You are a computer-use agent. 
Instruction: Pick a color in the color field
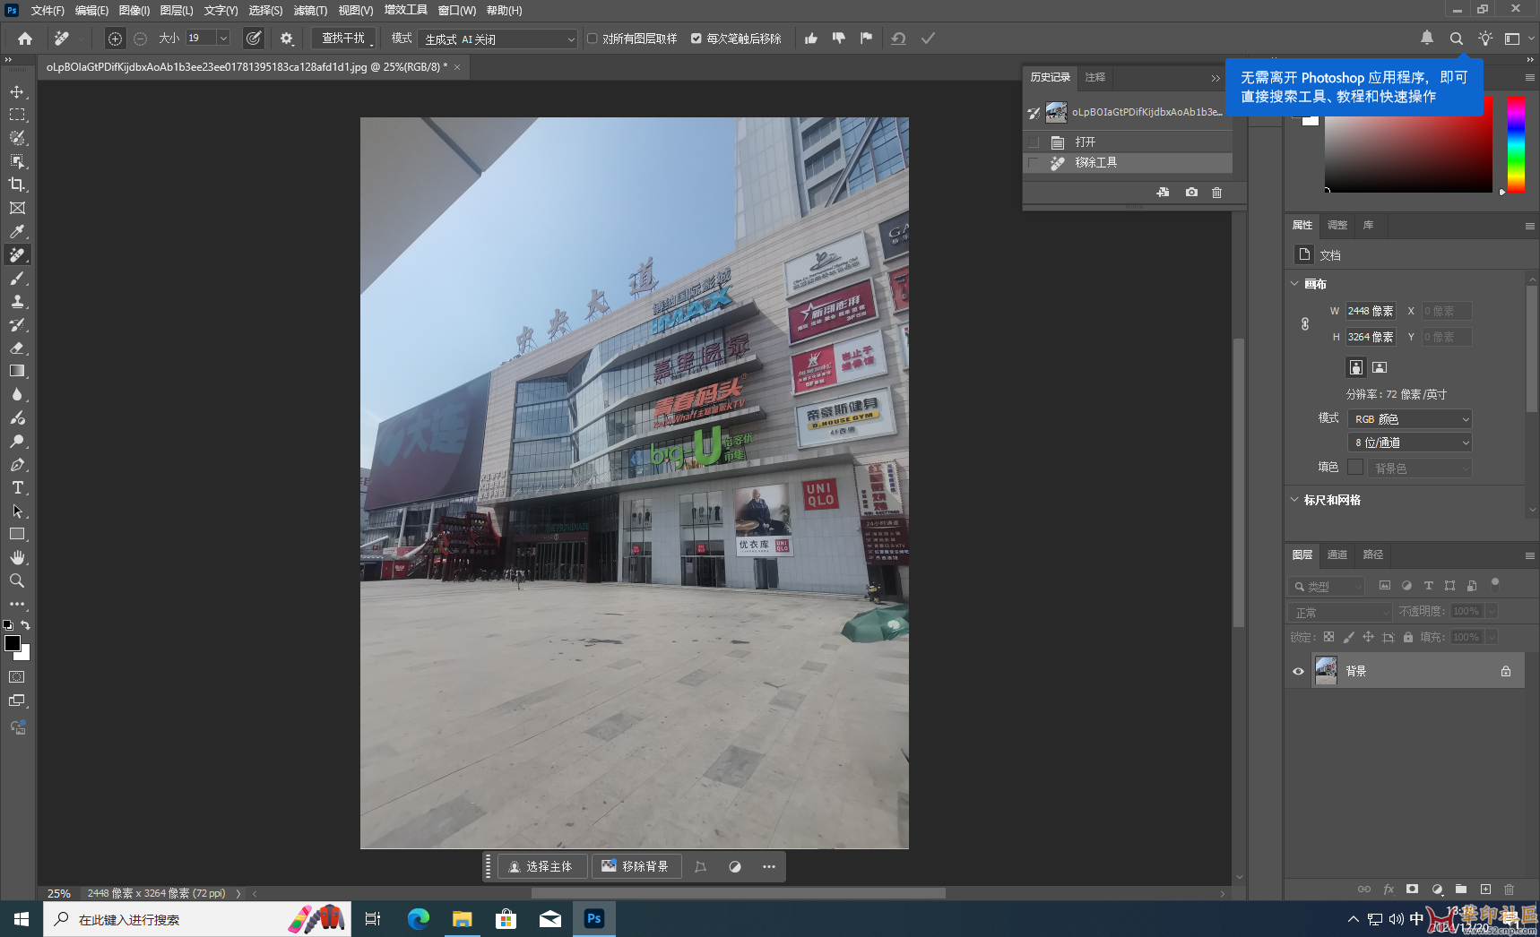pyautogui.click(x=1408, y=143)
